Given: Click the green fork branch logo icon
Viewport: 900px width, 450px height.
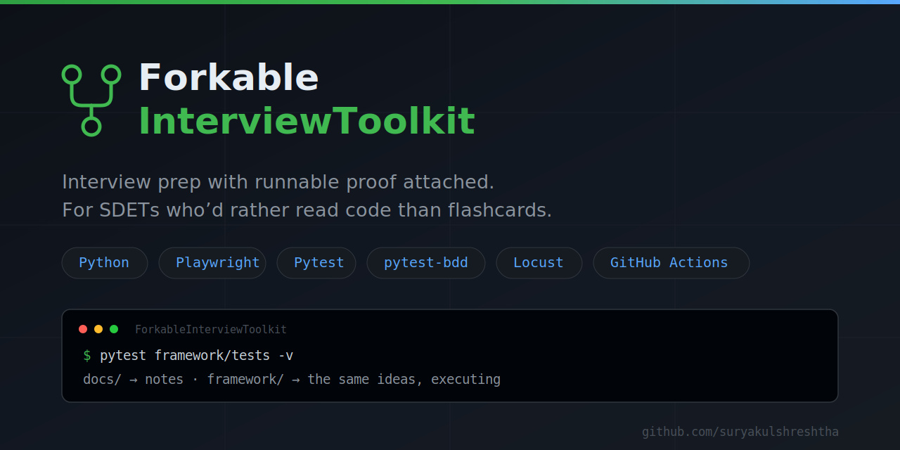Looking at the screenshot, I should click(91, 100).
